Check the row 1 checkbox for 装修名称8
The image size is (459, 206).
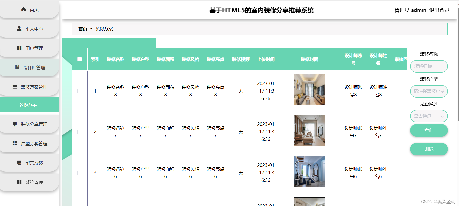(80, 91)
